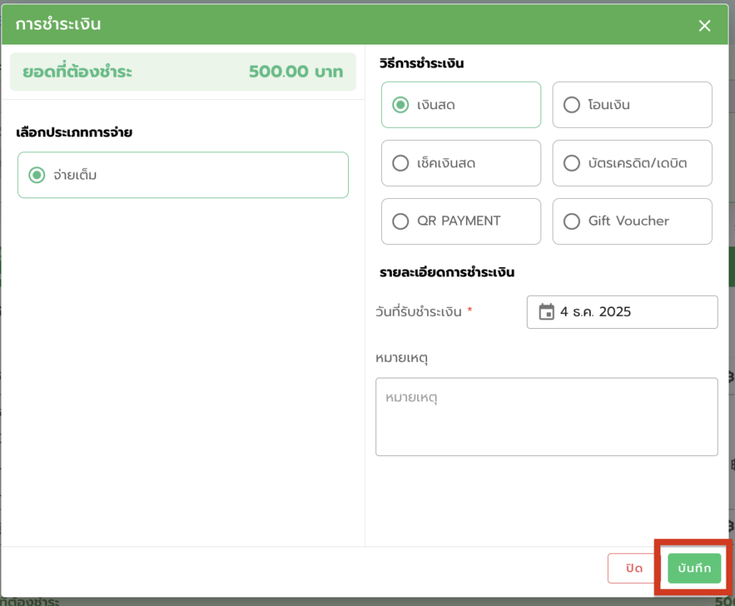Click the green บันทึก save button

pos(694,568)
